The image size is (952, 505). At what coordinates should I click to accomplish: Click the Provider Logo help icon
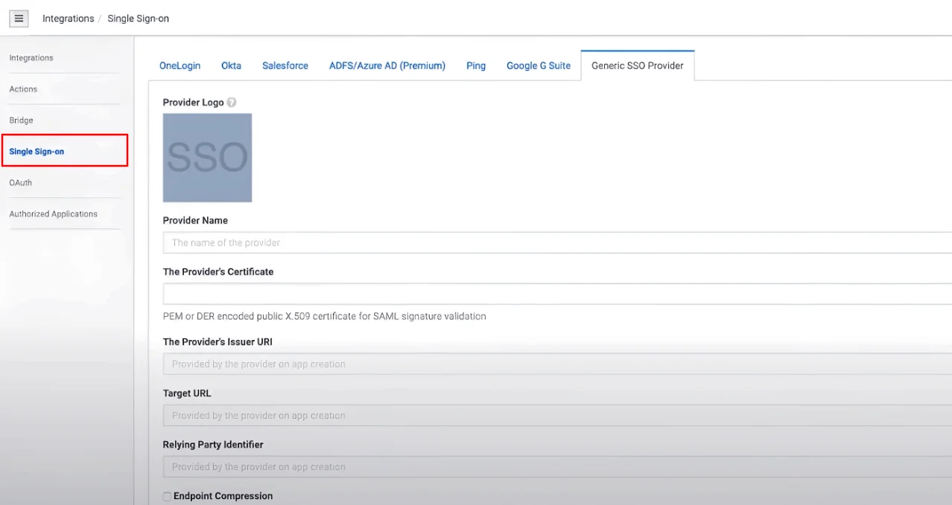pyautogui.click(x=232, y=103)
